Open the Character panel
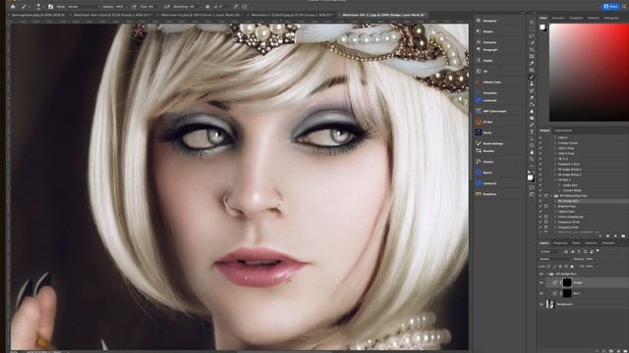Screen dimensions: 629x353 point(486,42)
